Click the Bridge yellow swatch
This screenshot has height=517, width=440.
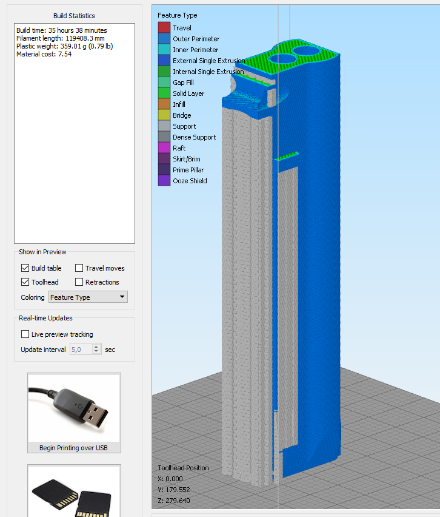pyautogui.click(x=164, y=115)
